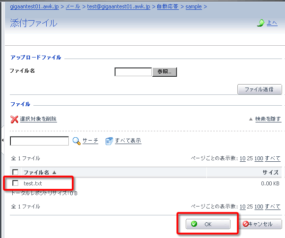Go to メール breadcrumb link
Image resolution: width=285 pixels, height=238 pixels.
pos(73,6)
